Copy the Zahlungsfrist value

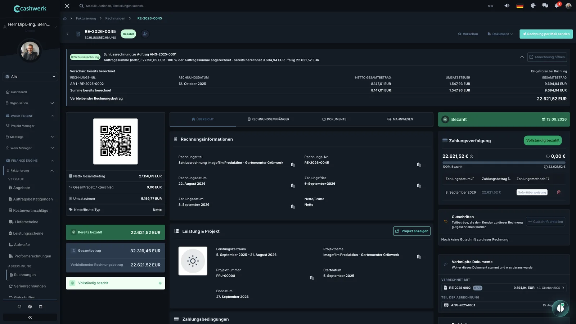click(x=419, y=186)
